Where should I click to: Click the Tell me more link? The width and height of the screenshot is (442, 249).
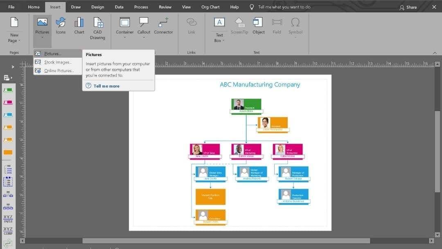[106, 86]
